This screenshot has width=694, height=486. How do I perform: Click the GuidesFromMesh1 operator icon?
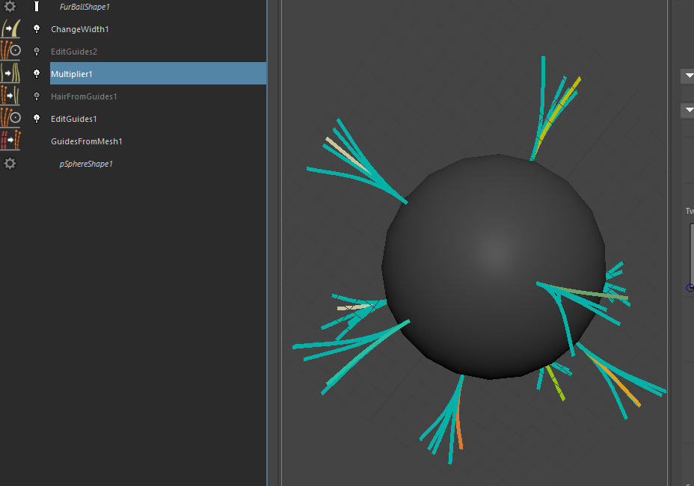pos(10,141)
